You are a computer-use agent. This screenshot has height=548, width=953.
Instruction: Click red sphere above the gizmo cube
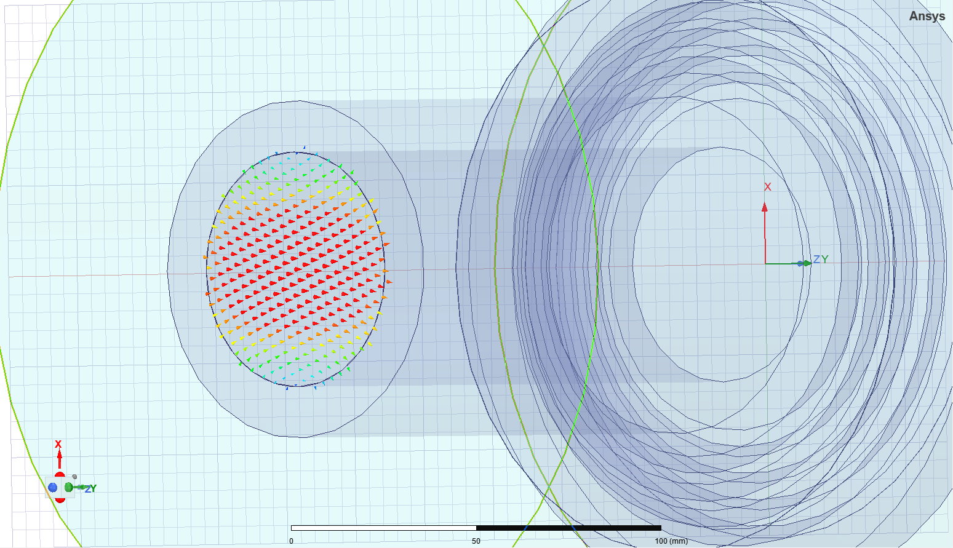(60, 474)
